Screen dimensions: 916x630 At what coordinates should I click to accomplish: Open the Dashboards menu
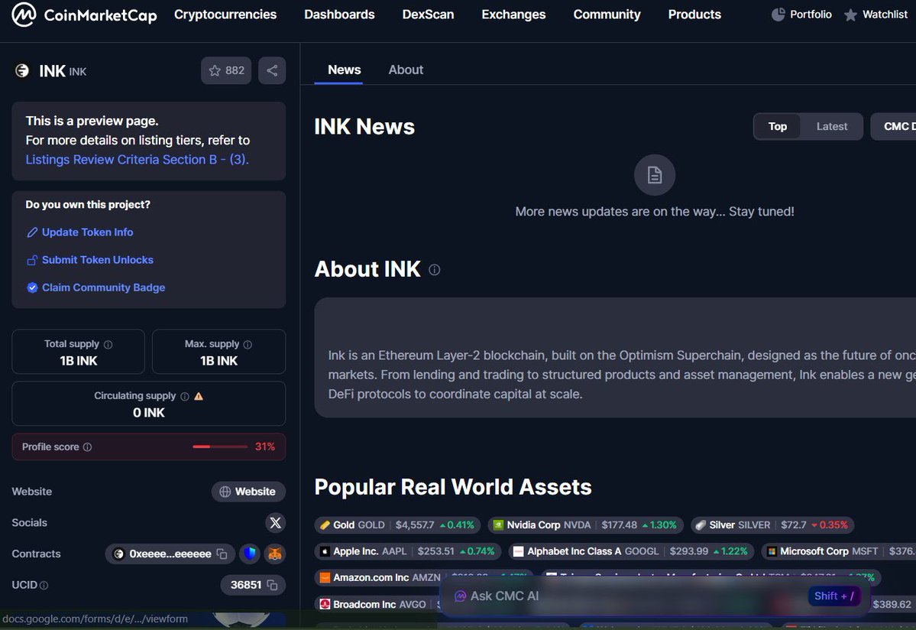click(339, 15)
